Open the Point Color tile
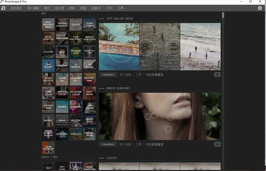Viewport: 266px width, 171px height. coord(49,93)
